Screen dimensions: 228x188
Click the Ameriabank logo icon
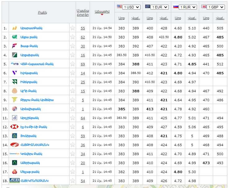click(14, 163)
